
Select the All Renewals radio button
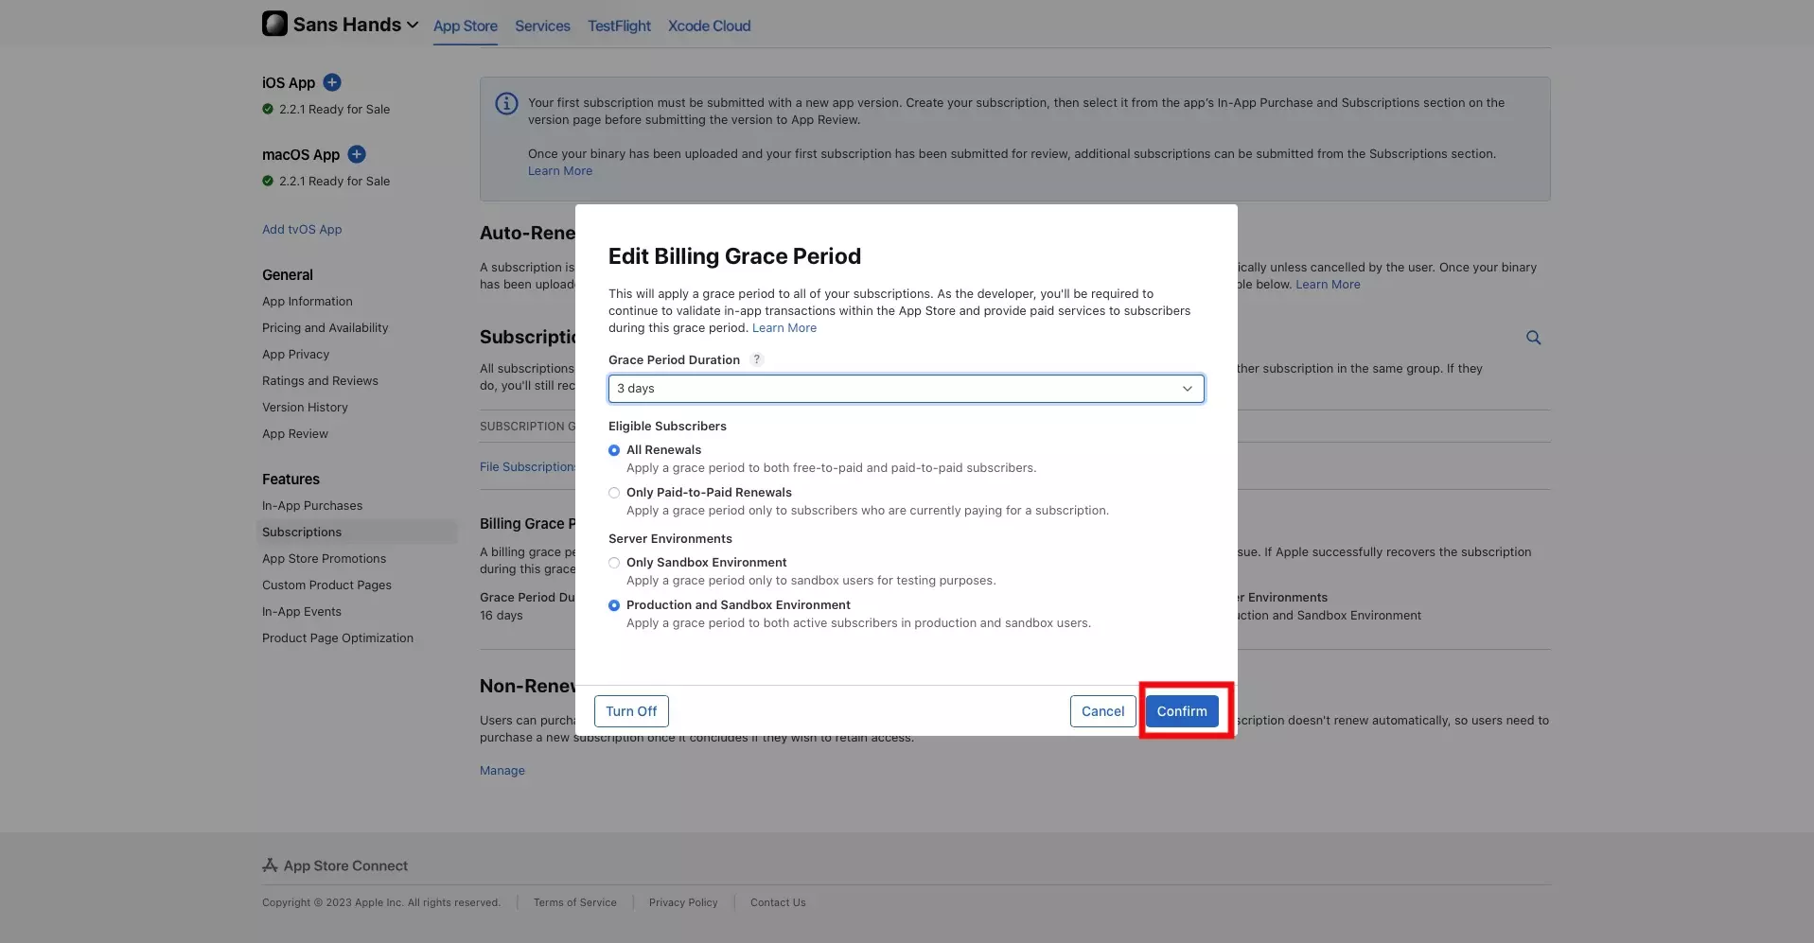[614, 450]
